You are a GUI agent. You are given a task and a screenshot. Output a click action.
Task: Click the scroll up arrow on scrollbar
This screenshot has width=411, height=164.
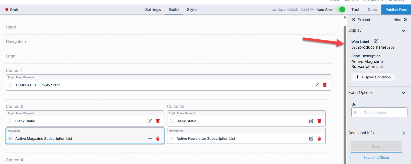pyautogui.click(x=345, y=17)
